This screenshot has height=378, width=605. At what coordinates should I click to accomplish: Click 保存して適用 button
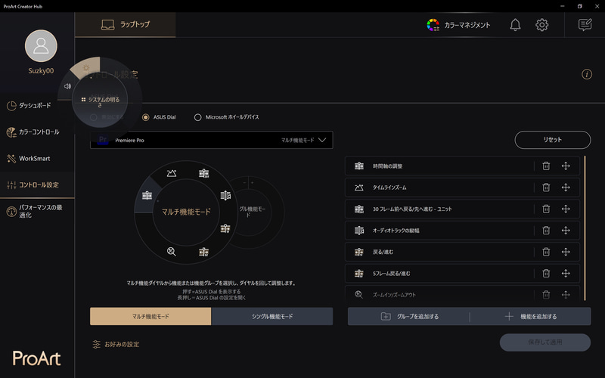544,342
